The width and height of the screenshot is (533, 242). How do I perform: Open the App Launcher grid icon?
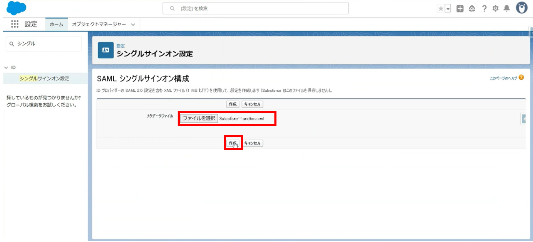pos(15,24)
